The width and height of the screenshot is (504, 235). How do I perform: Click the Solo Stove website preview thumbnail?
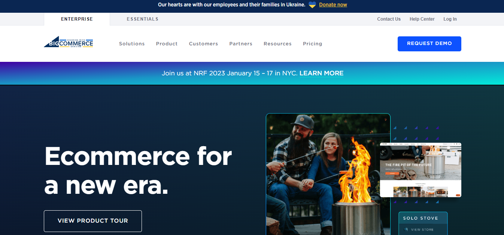click(x=420, y=170)
